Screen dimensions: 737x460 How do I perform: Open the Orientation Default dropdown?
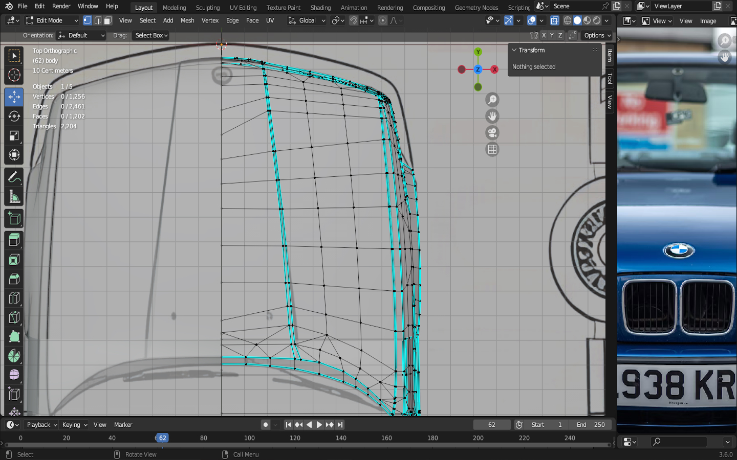pyautogui.click(x=82, y=35)
